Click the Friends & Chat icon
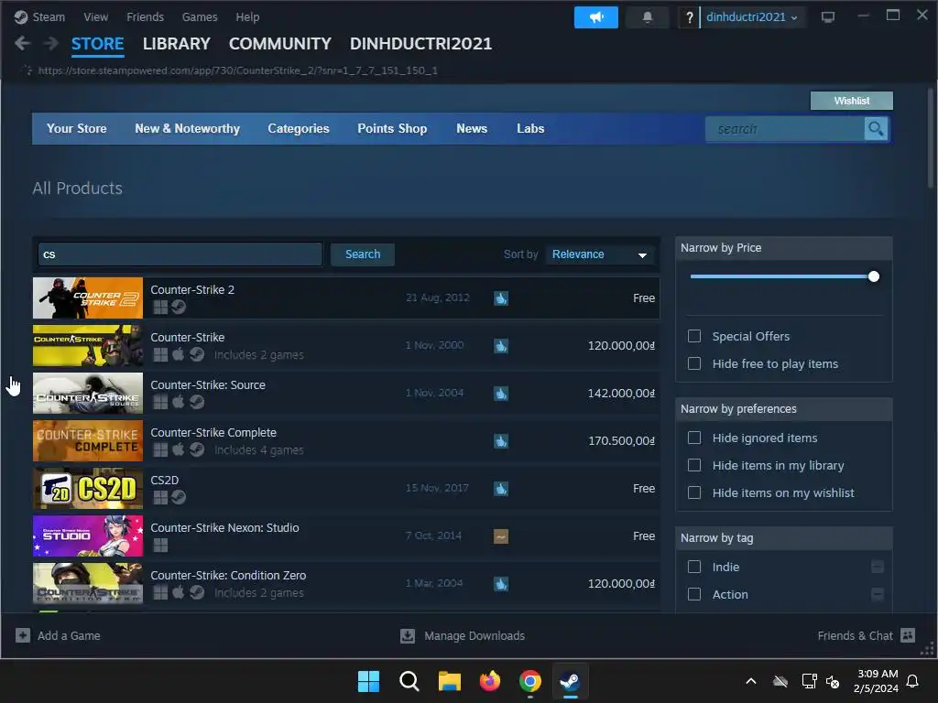 pyautogui.click(x=908, y=635)
